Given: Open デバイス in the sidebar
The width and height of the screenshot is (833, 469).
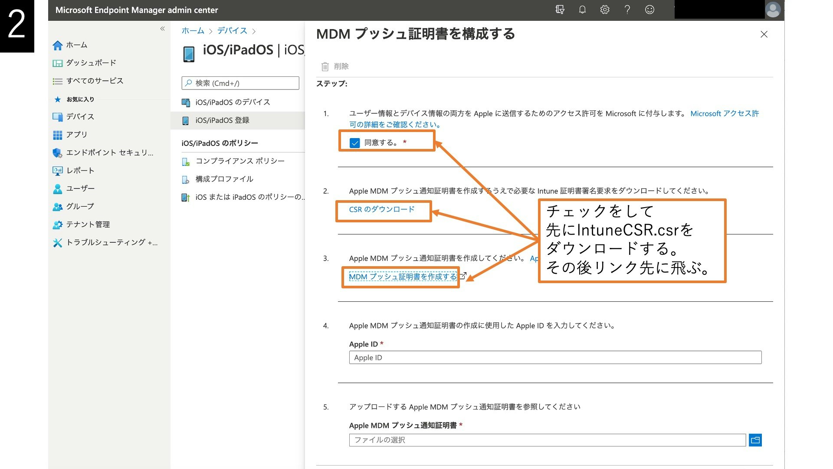Looking at the screenshot, I should coord(73,117).
